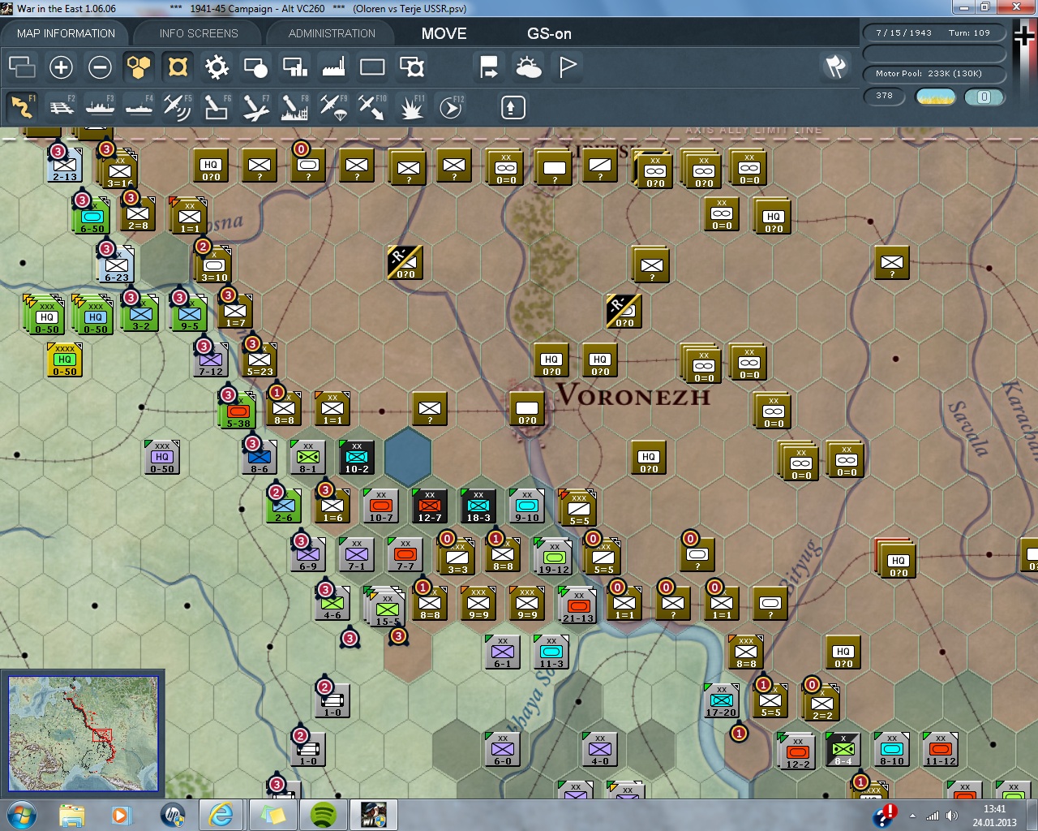Click the Motor Pool 233K readout
1038x831 pixels.
pos(933,74)
